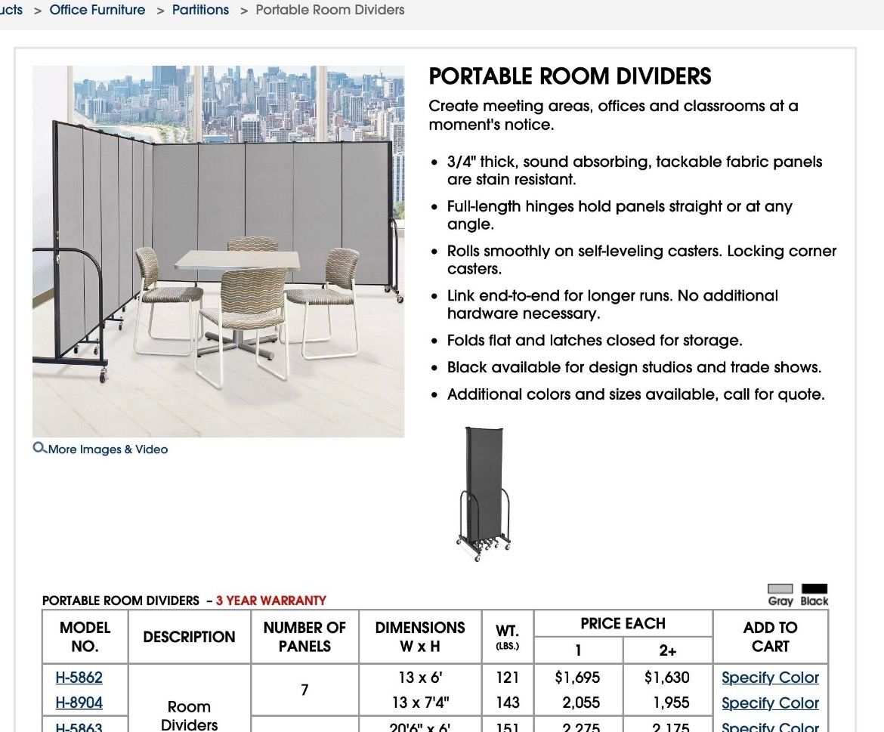Enlarge the main room divider photo
Viewport: 884px width, 732px height.
[218, 252]
